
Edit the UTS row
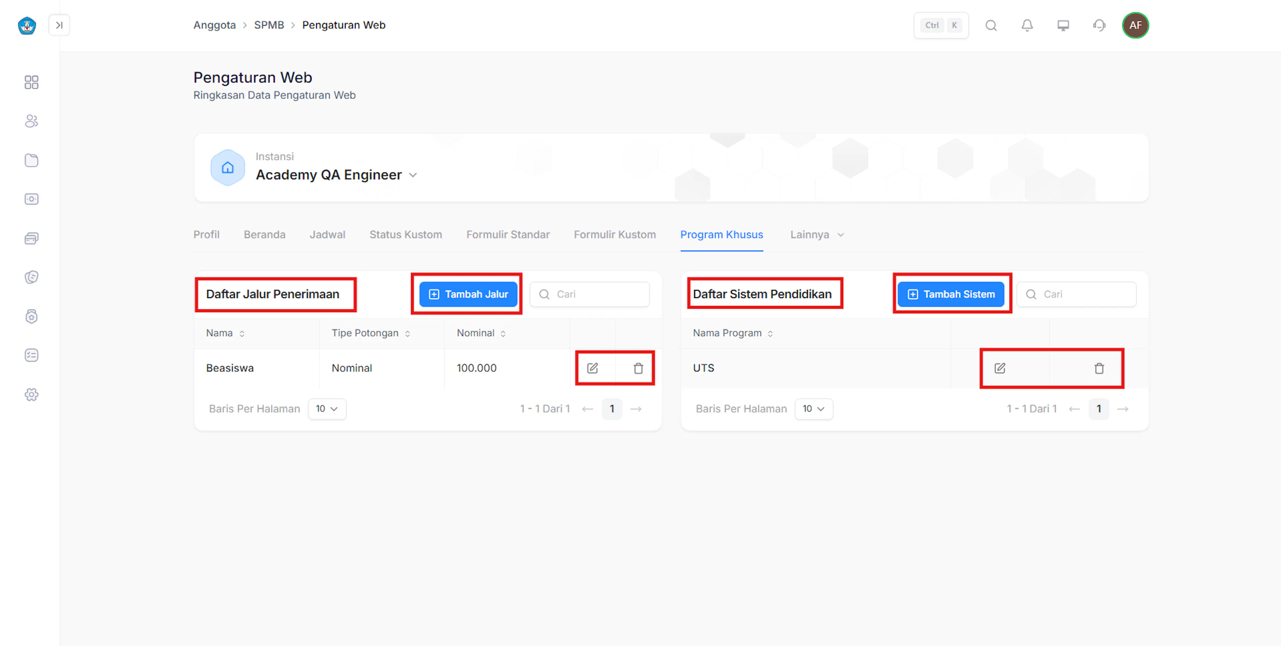[999, 368]
